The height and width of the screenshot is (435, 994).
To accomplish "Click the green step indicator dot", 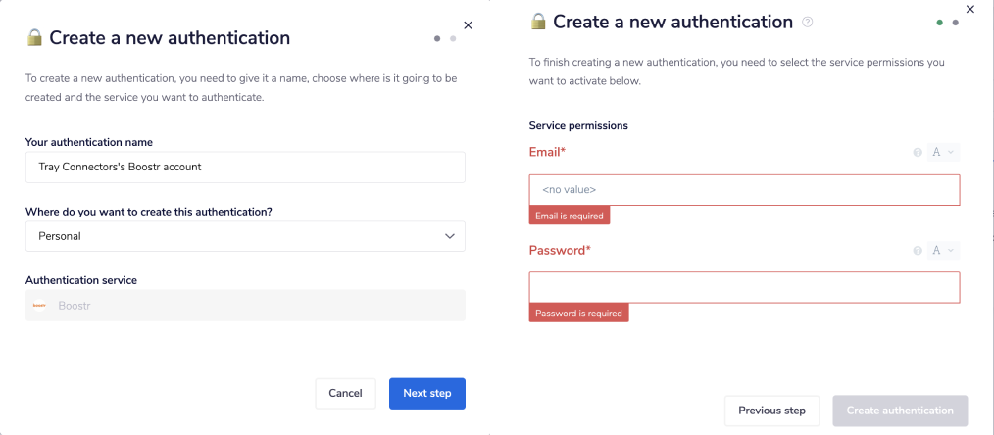I will [940, 22].
